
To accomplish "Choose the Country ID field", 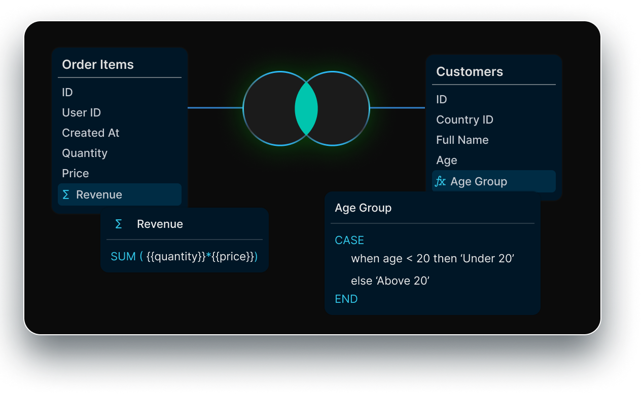I will 465,120.
